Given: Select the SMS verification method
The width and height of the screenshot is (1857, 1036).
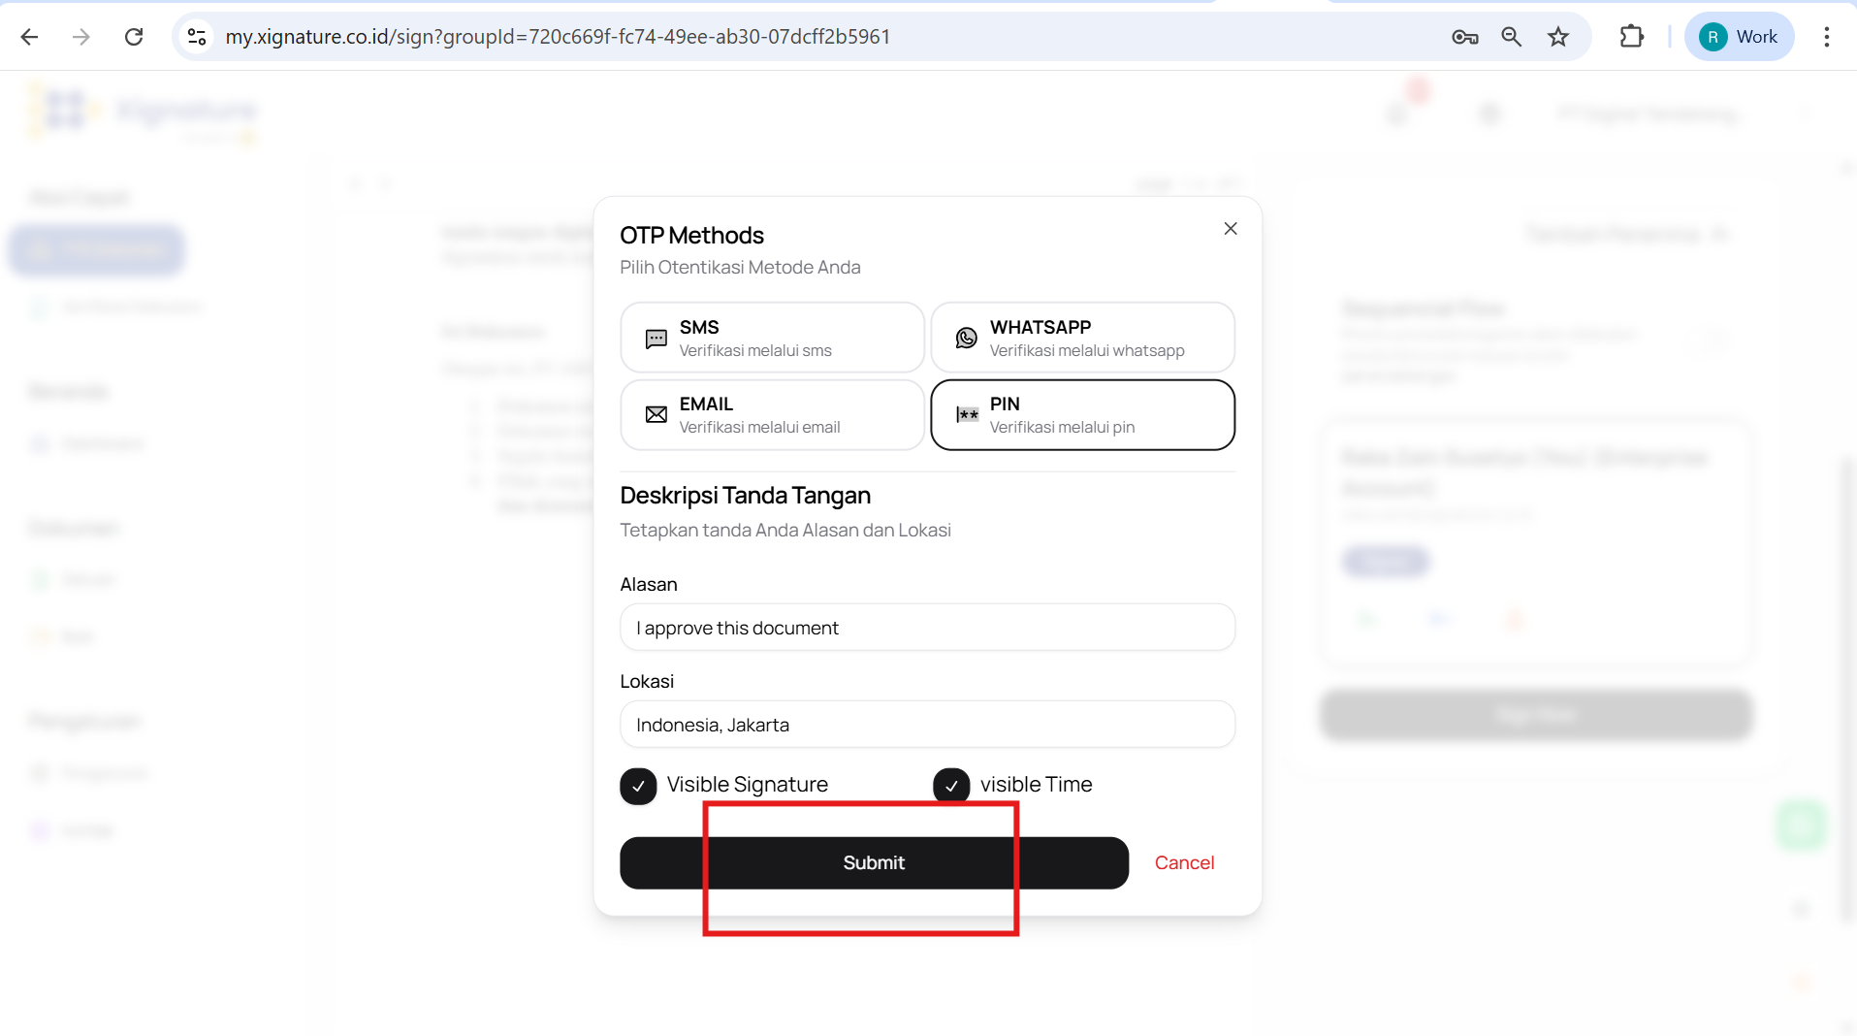Looking at the screenshot, I should click(772, 338).
